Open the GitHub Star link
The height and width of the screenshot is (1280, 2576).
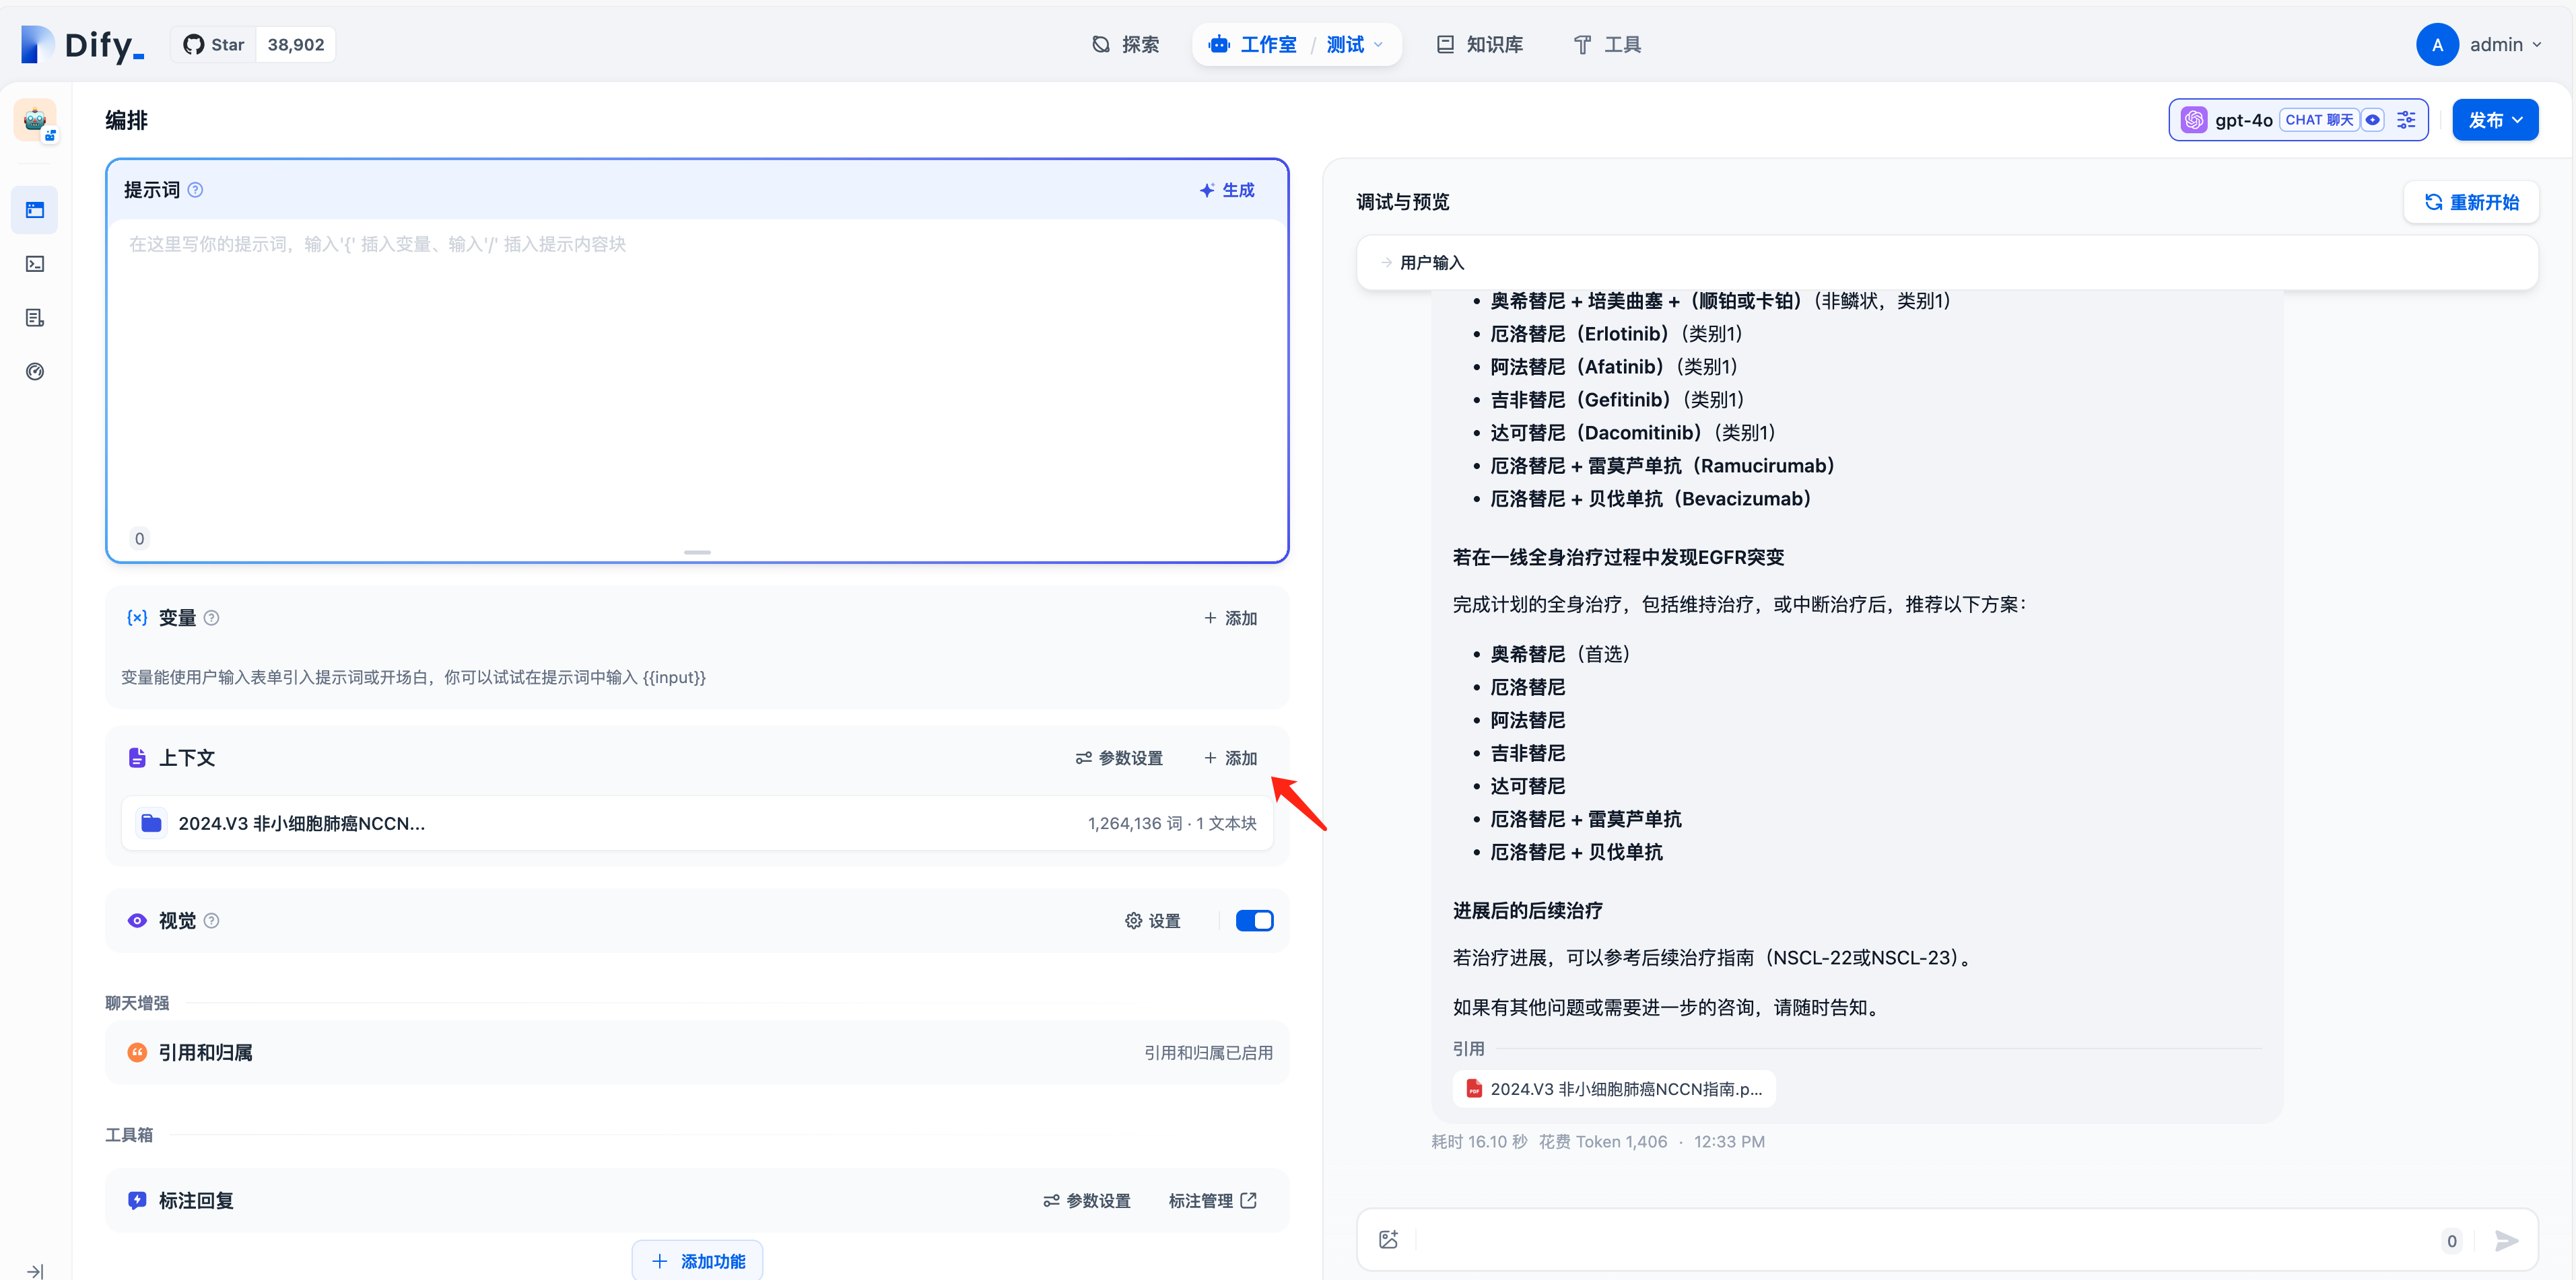pyautogui.click(x=214, y=44)
